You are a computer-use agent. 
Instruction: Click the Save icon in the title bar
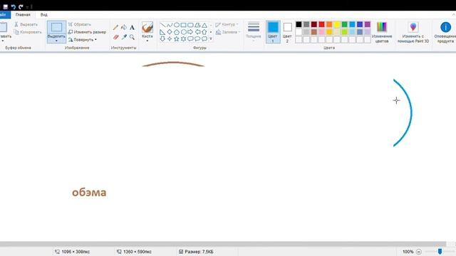coord(6,6)
